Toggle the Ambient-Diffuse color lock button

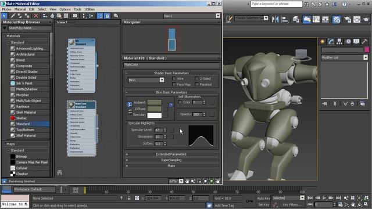[130, 105]
